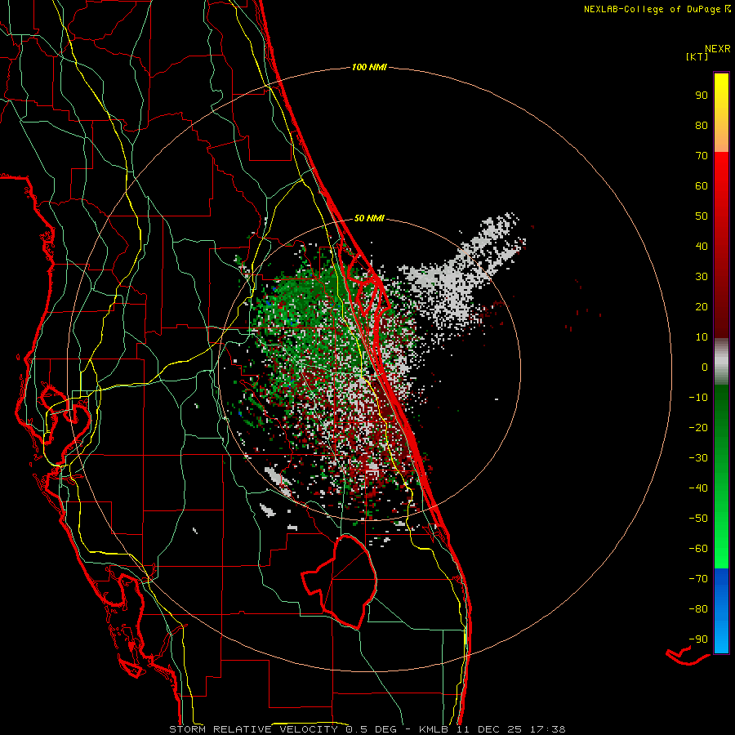735x735 pixels.
Task: Click the KMLB station identifier in caption
Action: (434, 729)
